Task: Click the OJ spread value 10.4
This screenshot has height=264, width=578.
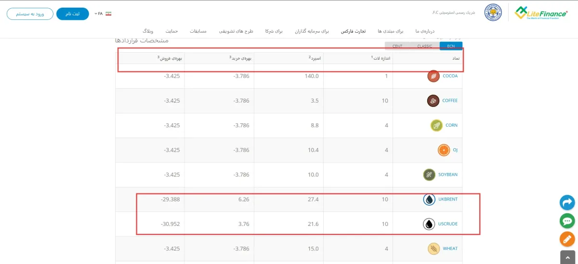Action: [x=313, y=150]
